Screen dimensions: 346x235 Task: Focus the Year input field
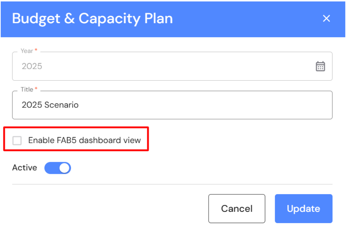coord(163,66)
